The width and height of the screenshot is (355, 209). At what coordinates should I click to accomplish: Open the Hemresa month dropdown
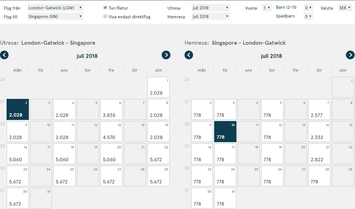pyautogui.click(x=211, y=16)
